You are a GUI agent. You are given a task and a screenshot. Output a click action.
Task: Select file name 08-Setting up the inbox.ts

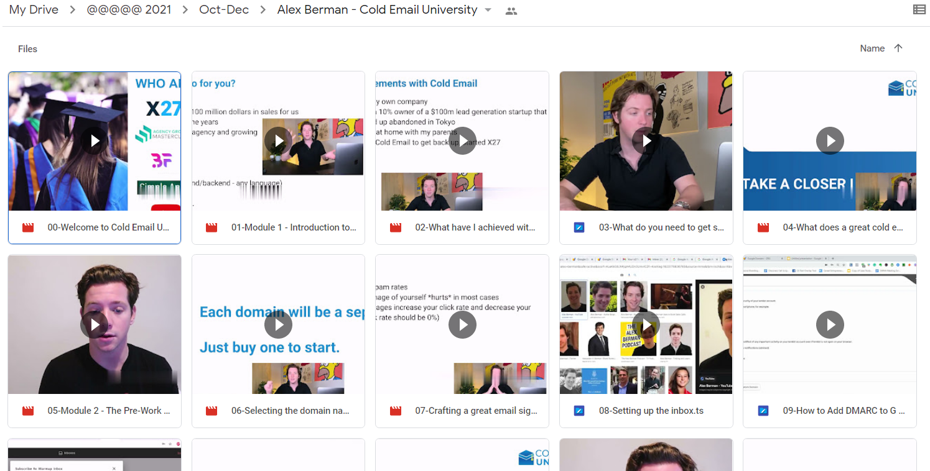tap(651, 411)
